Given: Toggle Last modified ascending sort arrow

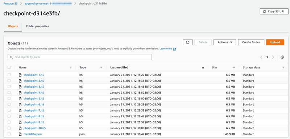Looking at the screenshot, I should (203, 68).
